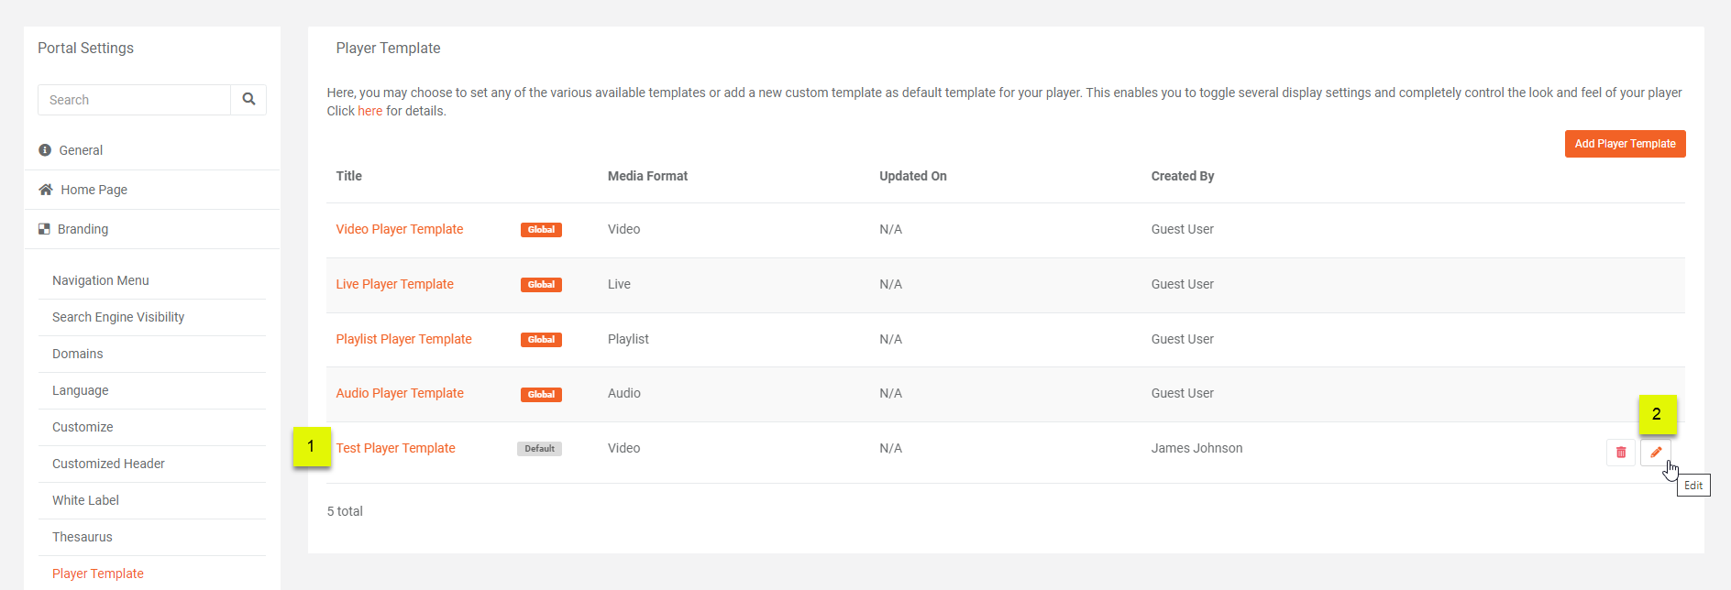1731x590 pixels.
Task: Open the Thesaurus settings page
Action: pyautogui.click(x=82, y=537)
